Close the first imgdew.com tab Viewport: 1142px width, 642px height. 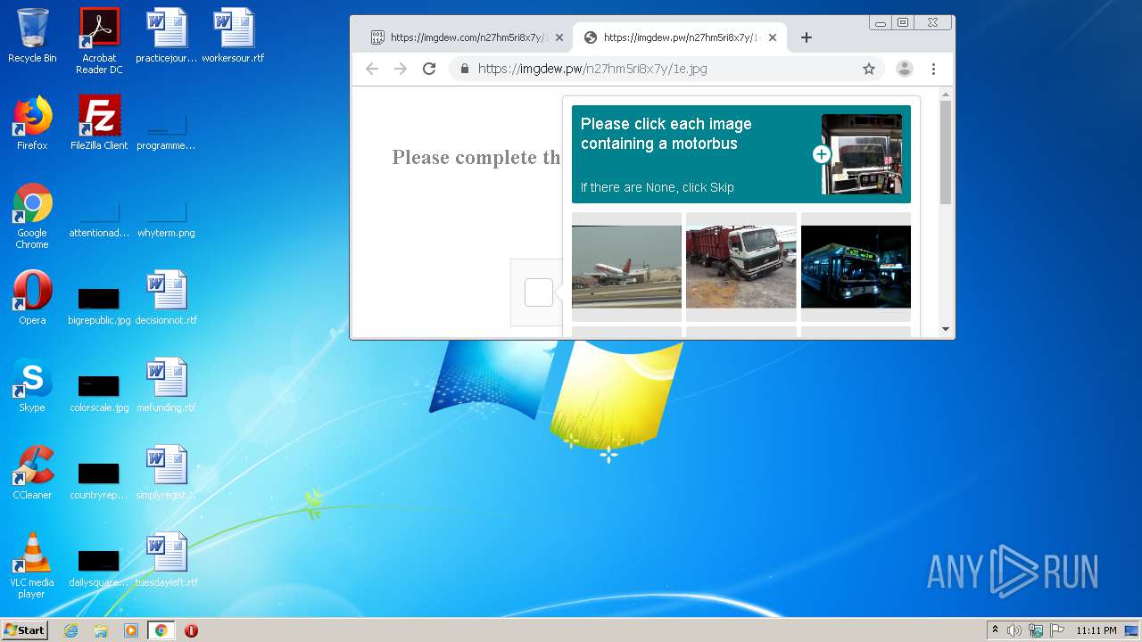(x=559, y=37)
